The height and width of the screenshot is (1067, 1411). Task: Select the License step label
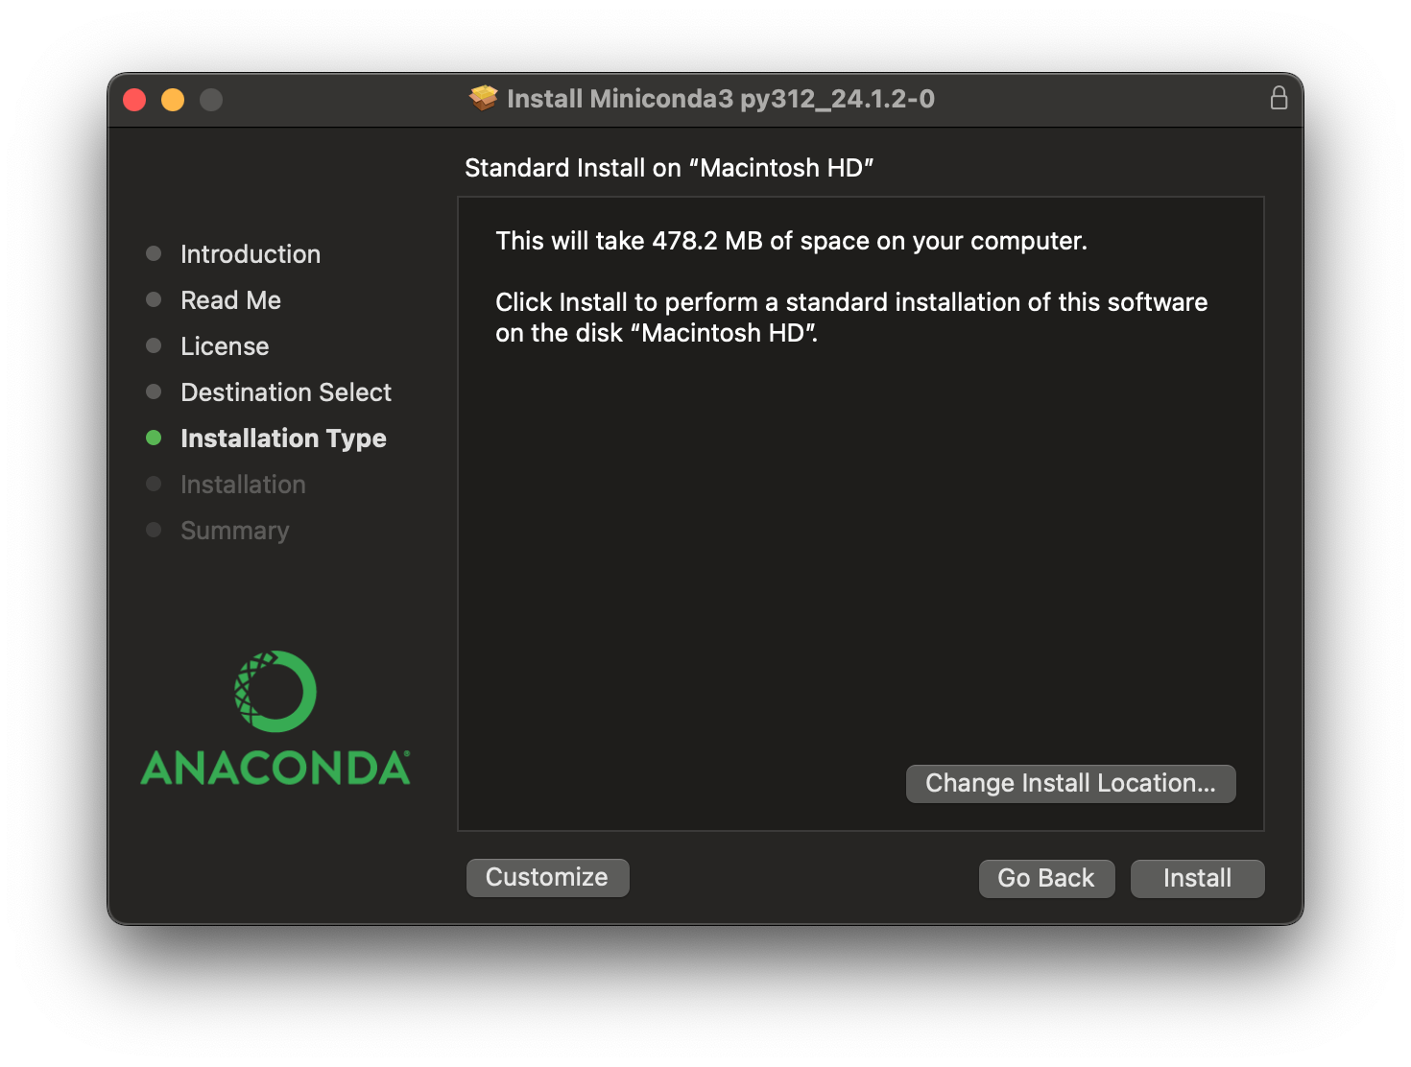[x=225, y=346]
